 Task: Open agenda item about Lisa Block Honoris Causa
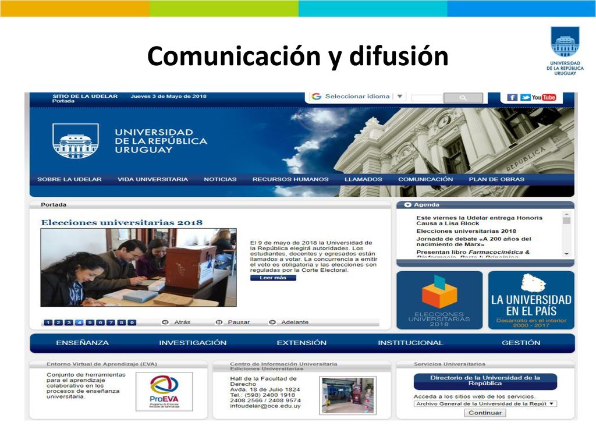point(480,221)
